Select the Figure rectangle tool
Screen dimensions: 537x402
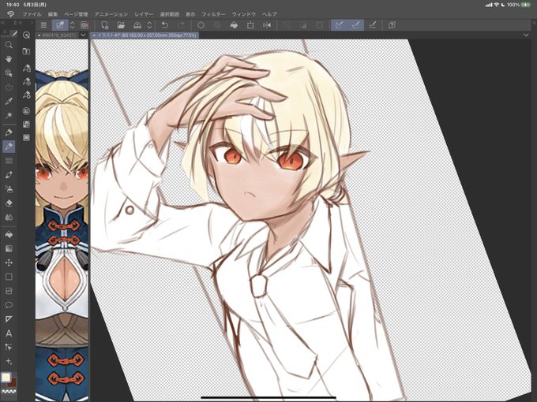click(9, 277)
